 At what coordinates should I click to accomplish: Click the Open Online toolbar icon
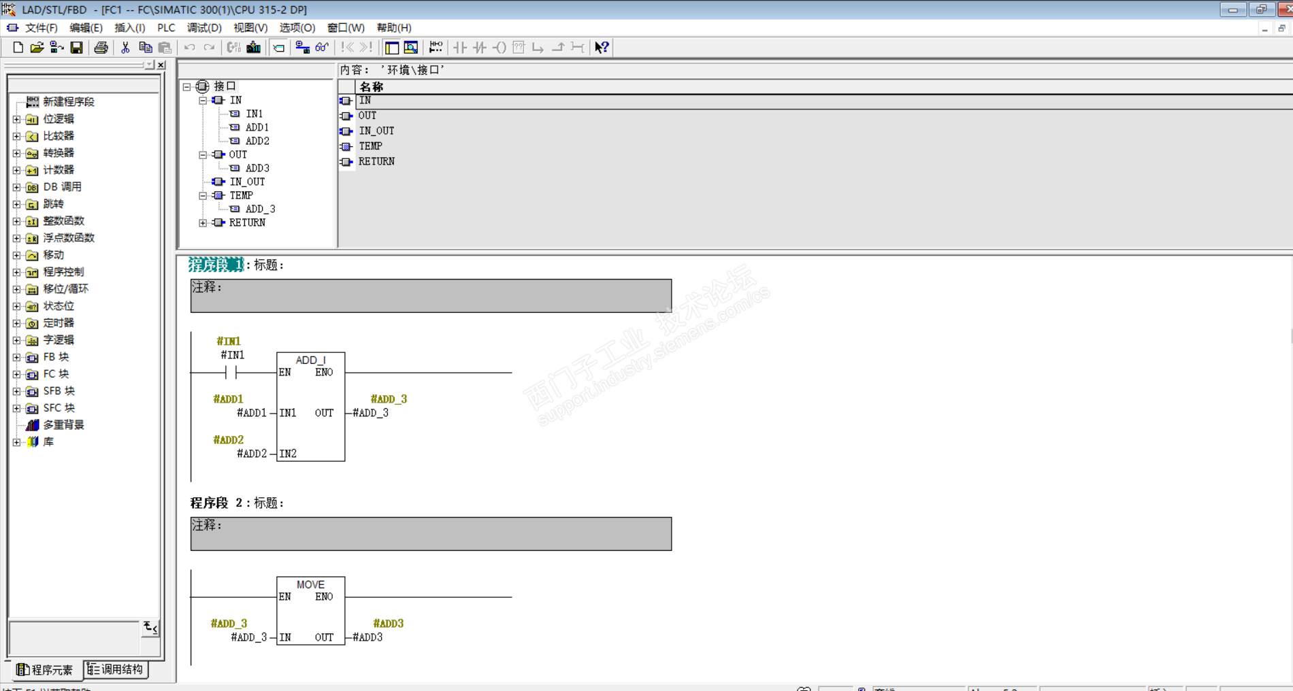coord(56,47)
